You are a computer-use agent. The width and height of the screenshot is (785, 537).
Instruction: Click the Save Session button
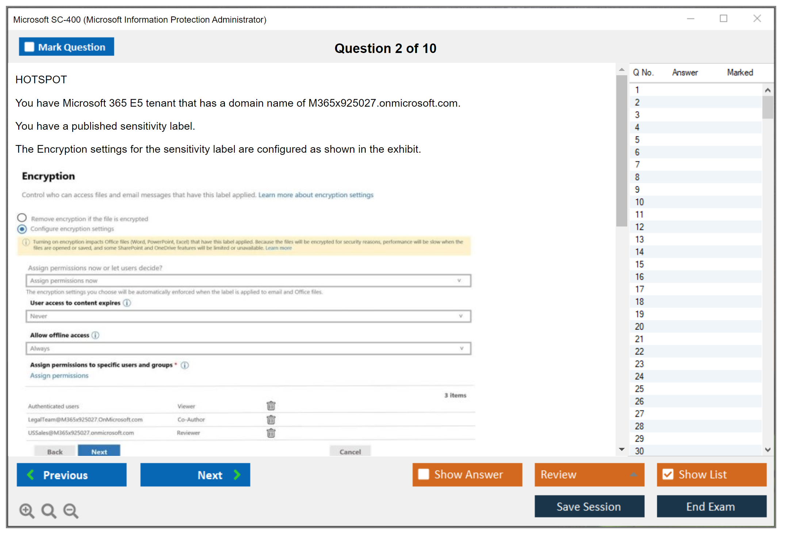[x=589, y=506]
